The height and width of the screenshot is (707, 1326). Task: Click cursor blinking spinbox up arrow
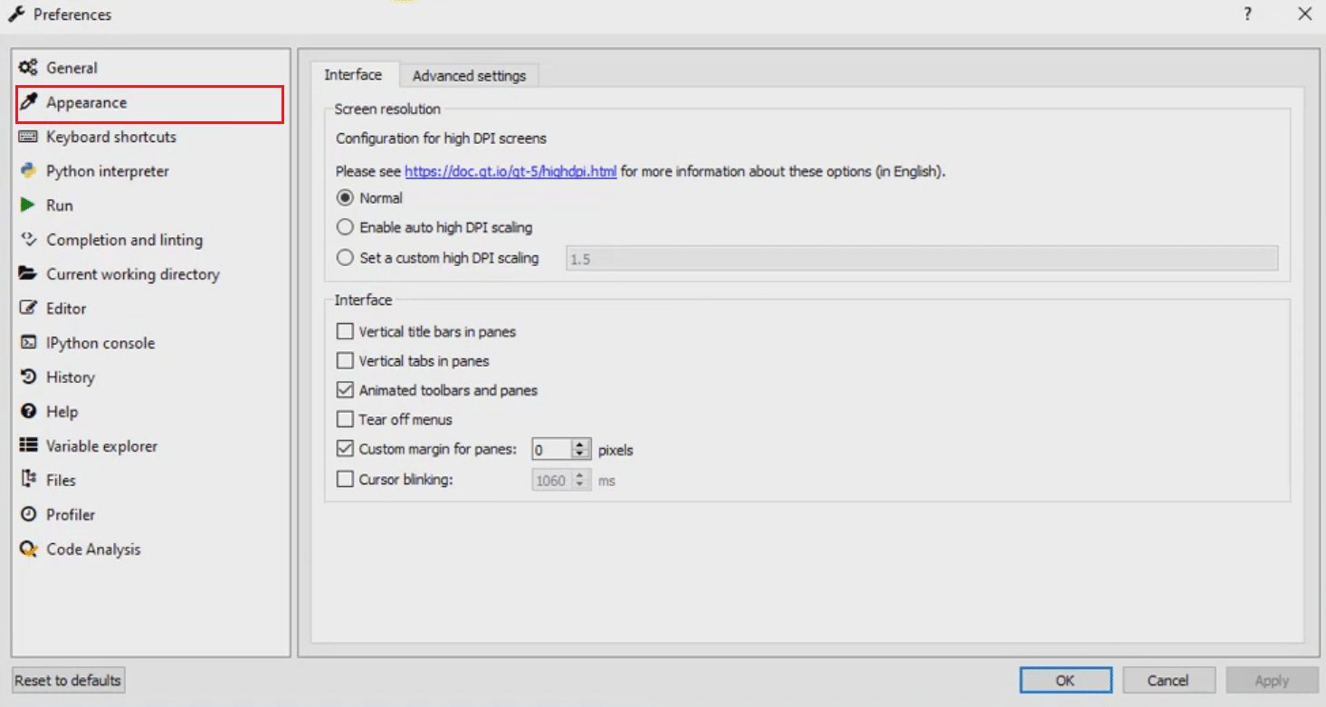[581, 475]
